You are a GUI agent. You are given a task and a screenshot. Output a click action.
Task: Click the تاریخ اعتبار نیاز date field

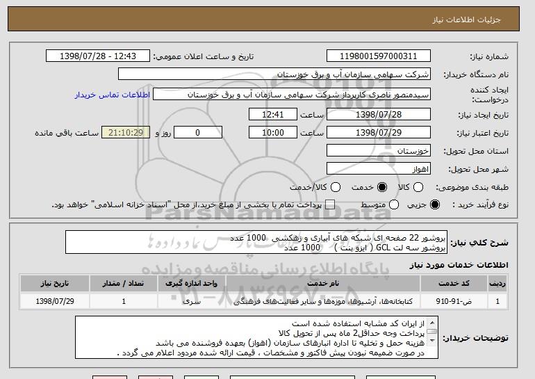[379, 133]
